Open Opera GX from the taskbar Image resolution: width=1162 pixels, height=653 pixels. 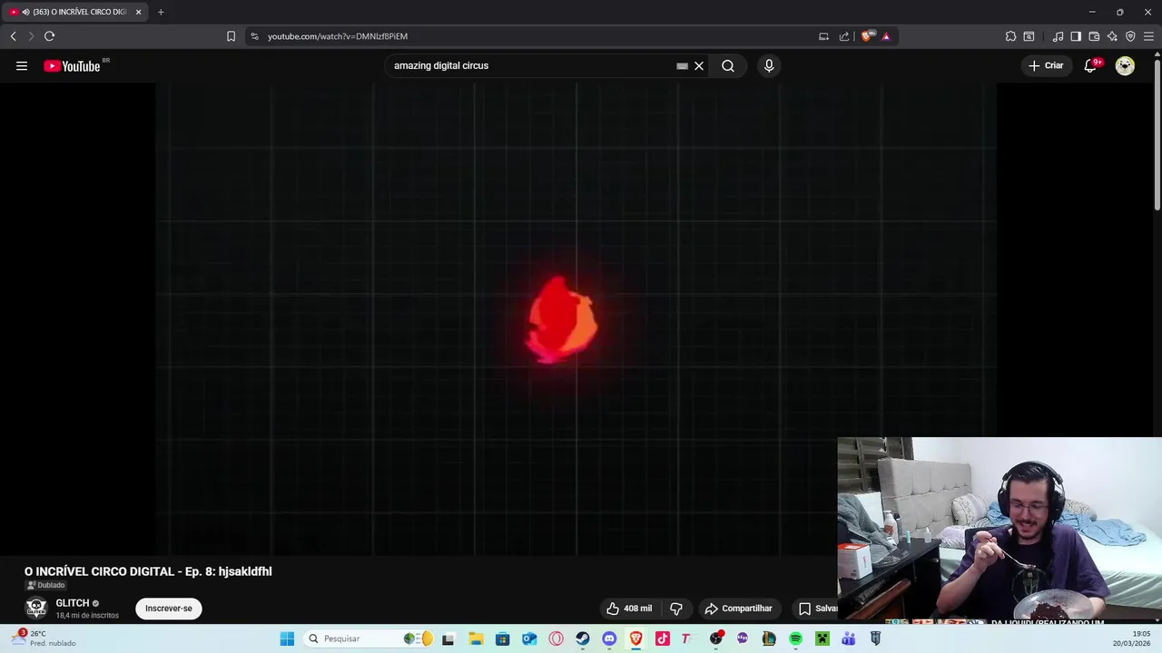click(556, 638)
